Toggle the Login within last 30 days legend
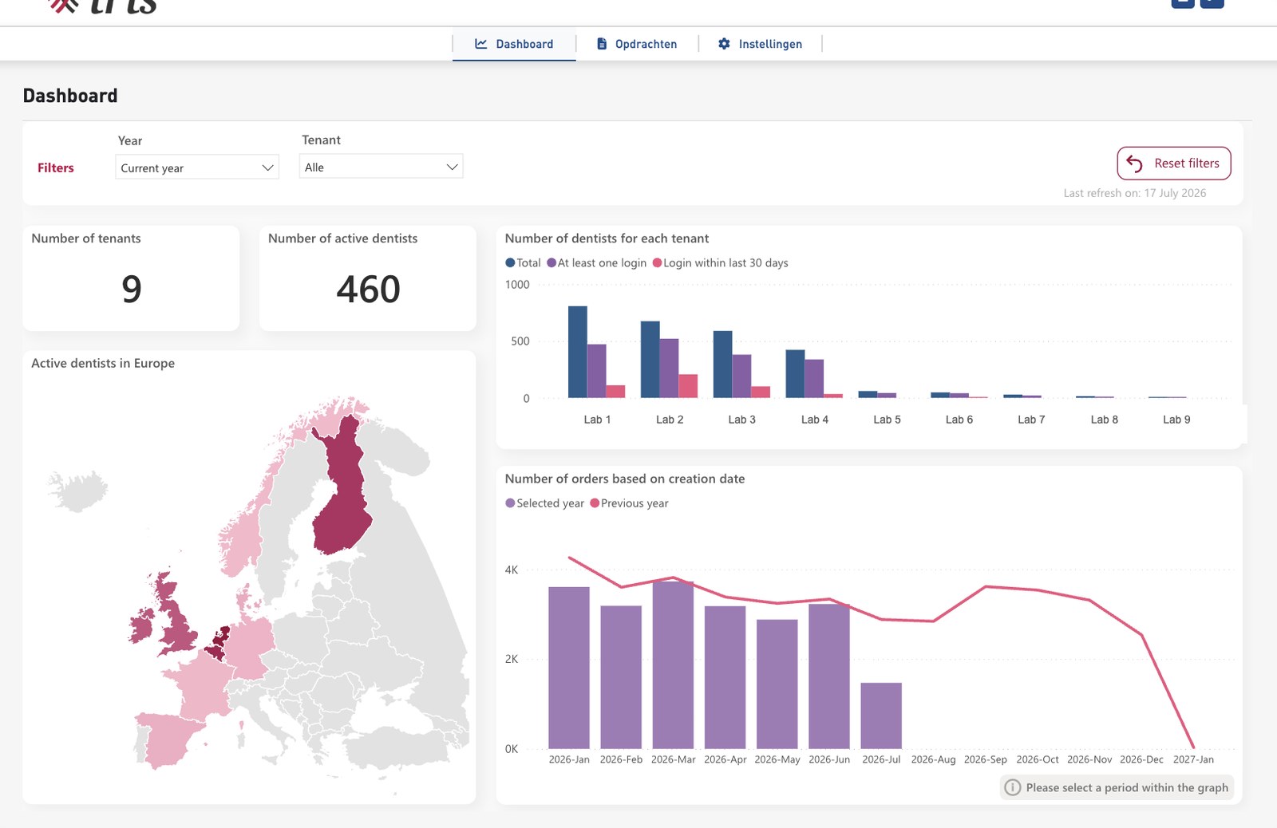1277x828 pixels. click(x=720, y=262)
